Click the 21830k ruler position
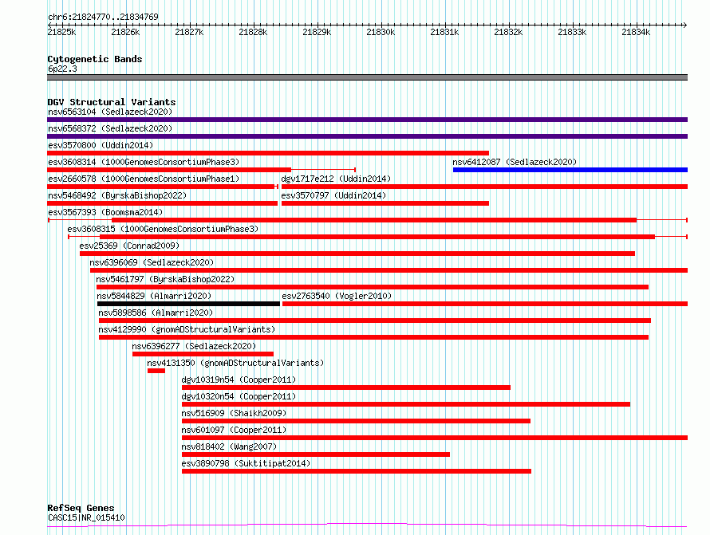 (x=381, y=32)
